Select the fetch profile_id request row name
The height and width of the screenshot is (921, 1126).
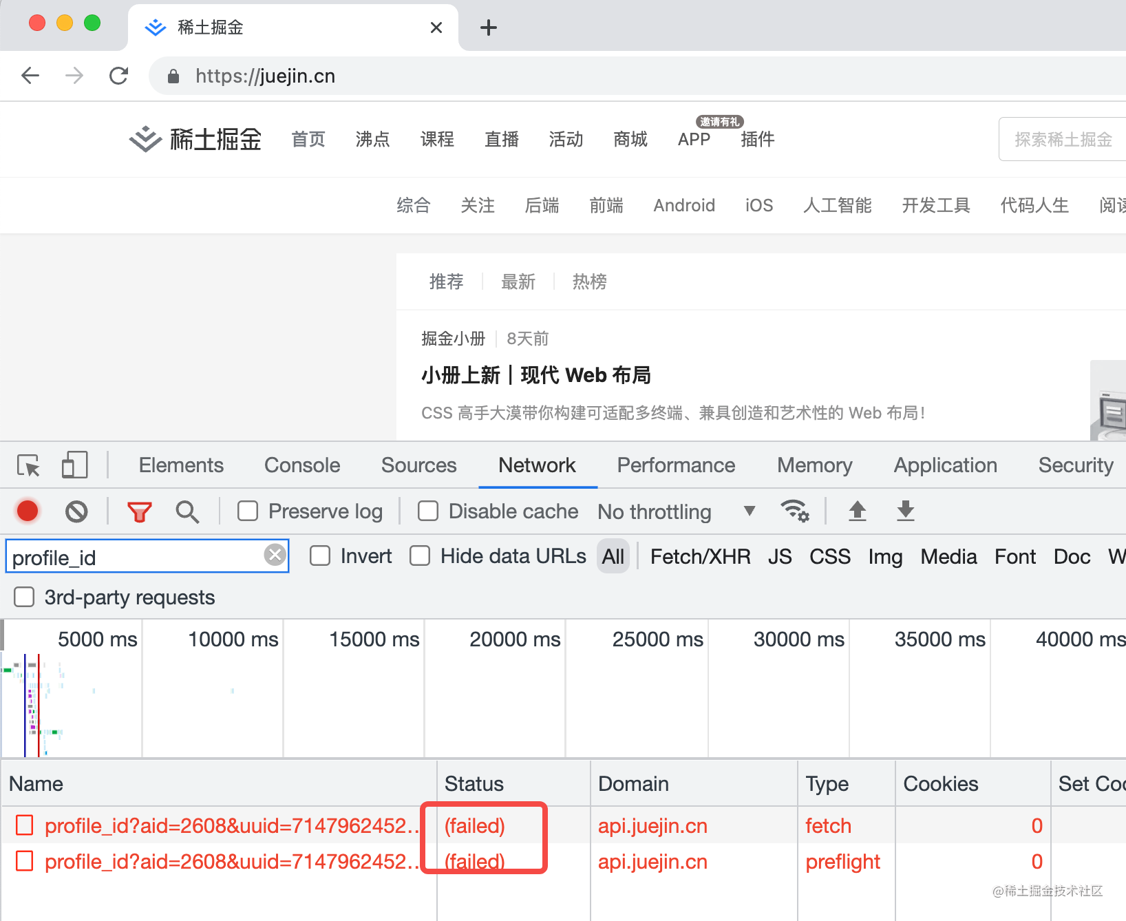(x=232, y=825)
